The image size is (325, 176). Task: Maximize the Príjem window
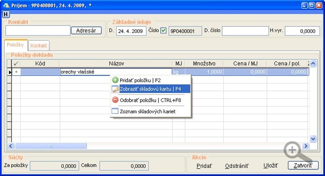click(312, 6)
